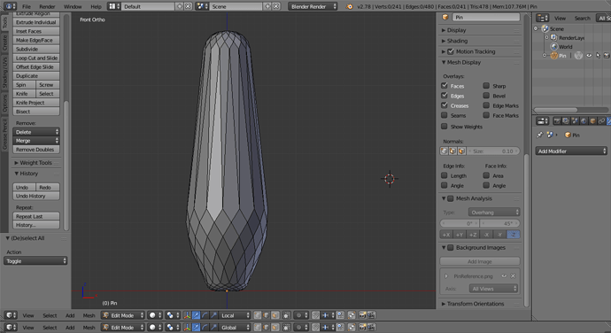Open the Window menu
Viewport: 611px width, 333px height.
point(73,6)
